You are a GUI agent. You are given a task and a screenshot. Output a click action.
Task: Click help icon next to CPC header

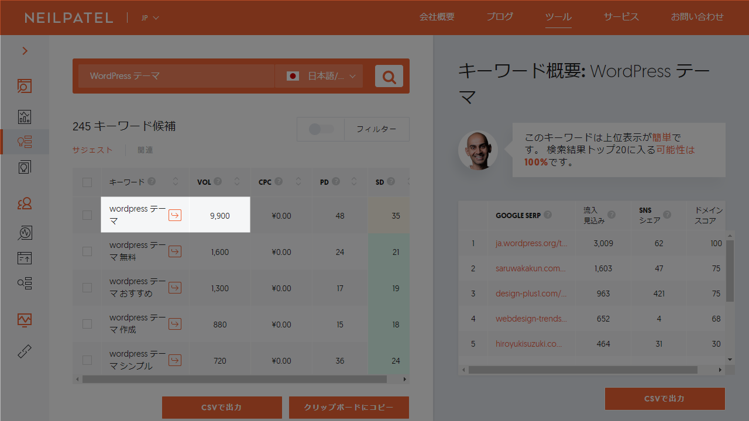279,182
